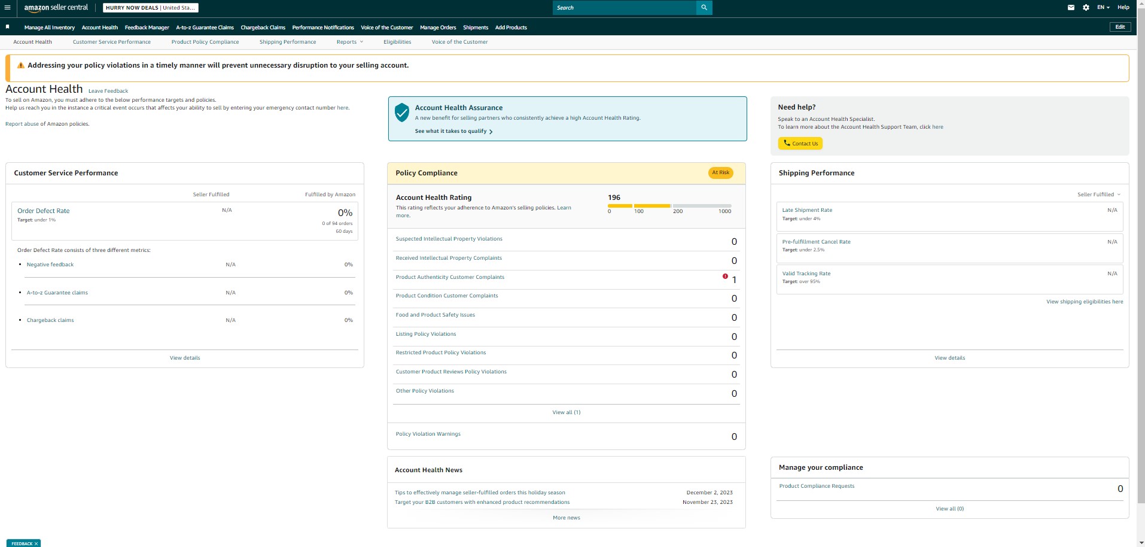This screenshot has height=547, width=1145.
Task: Click the red alert icon beside Product Authenticity
Action: [725, 276]
